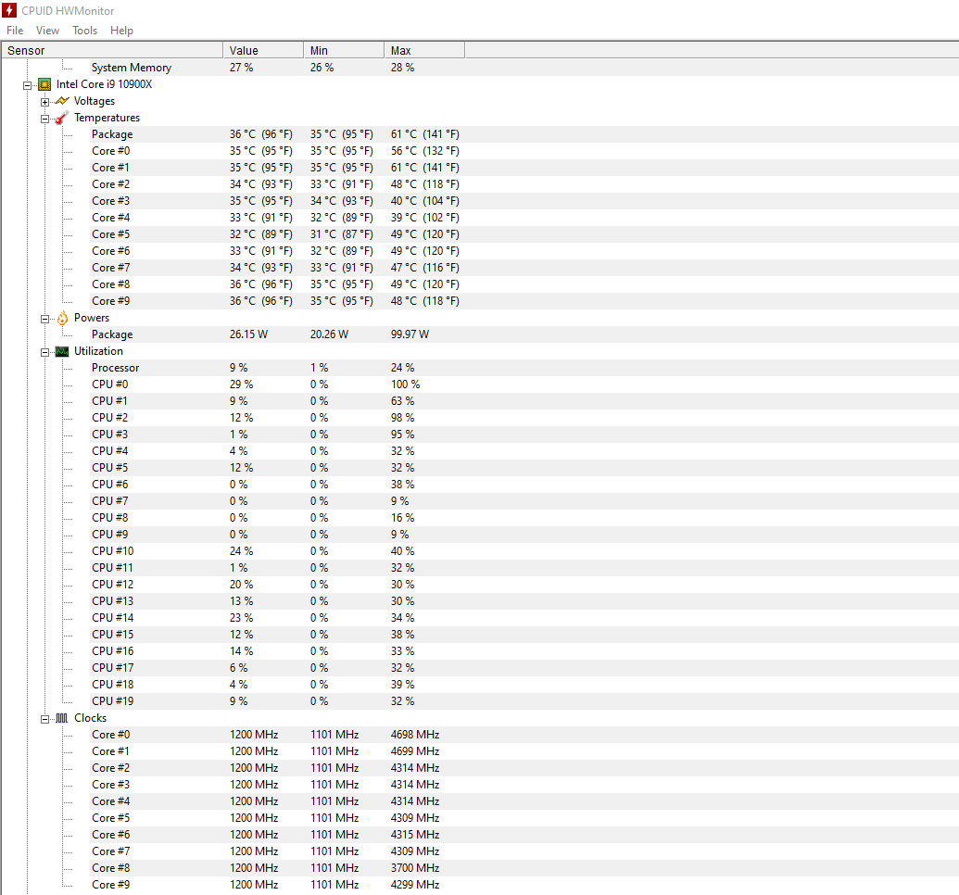Image resolution: width=959 pixels, height=895 pixels.
Task: Collapse the Utilization section
Action: click(44, 352)
